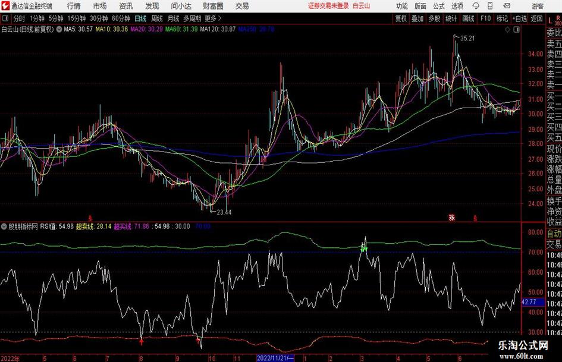Click the red $ marker near July 2022
The image size is (562, 362).
tap(90, 218)
